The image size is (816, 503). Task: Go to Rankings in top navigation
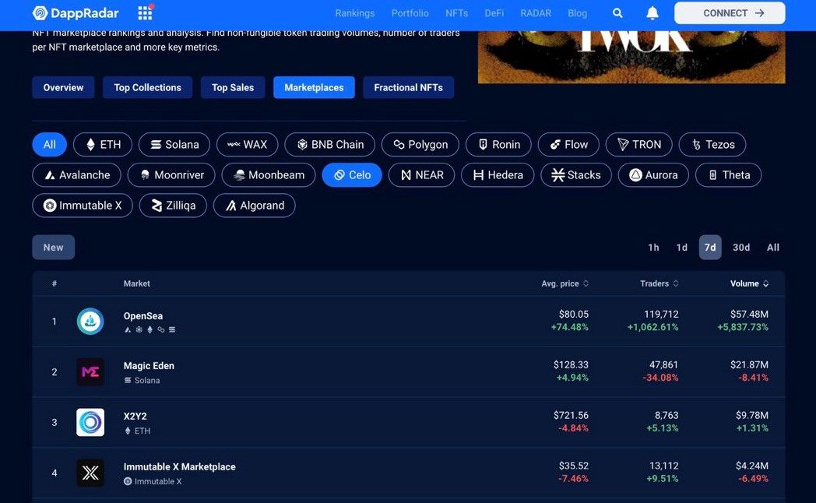click(x=355, y=13)
